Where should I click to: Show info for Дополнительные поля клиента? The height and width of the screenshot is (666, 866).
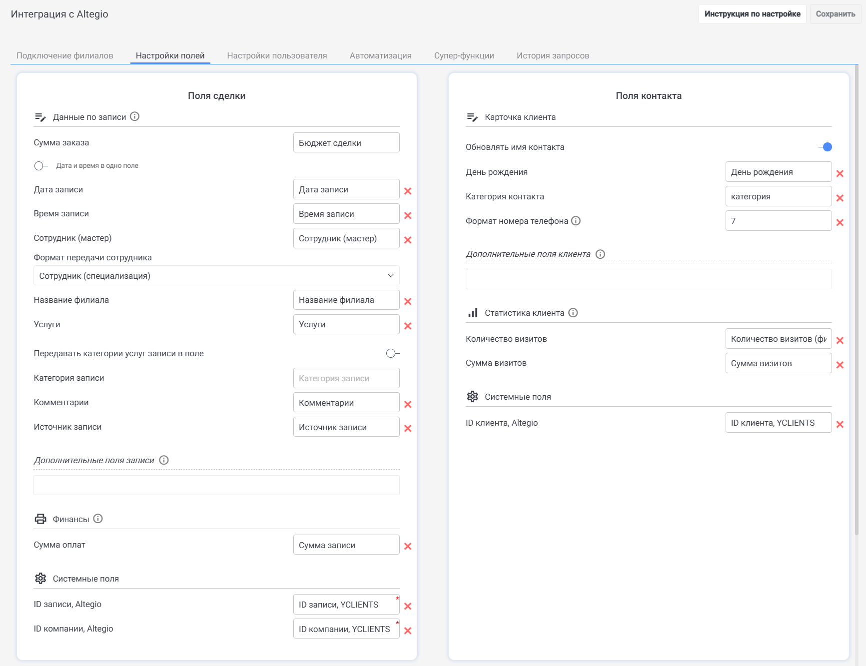pos(600,254)
